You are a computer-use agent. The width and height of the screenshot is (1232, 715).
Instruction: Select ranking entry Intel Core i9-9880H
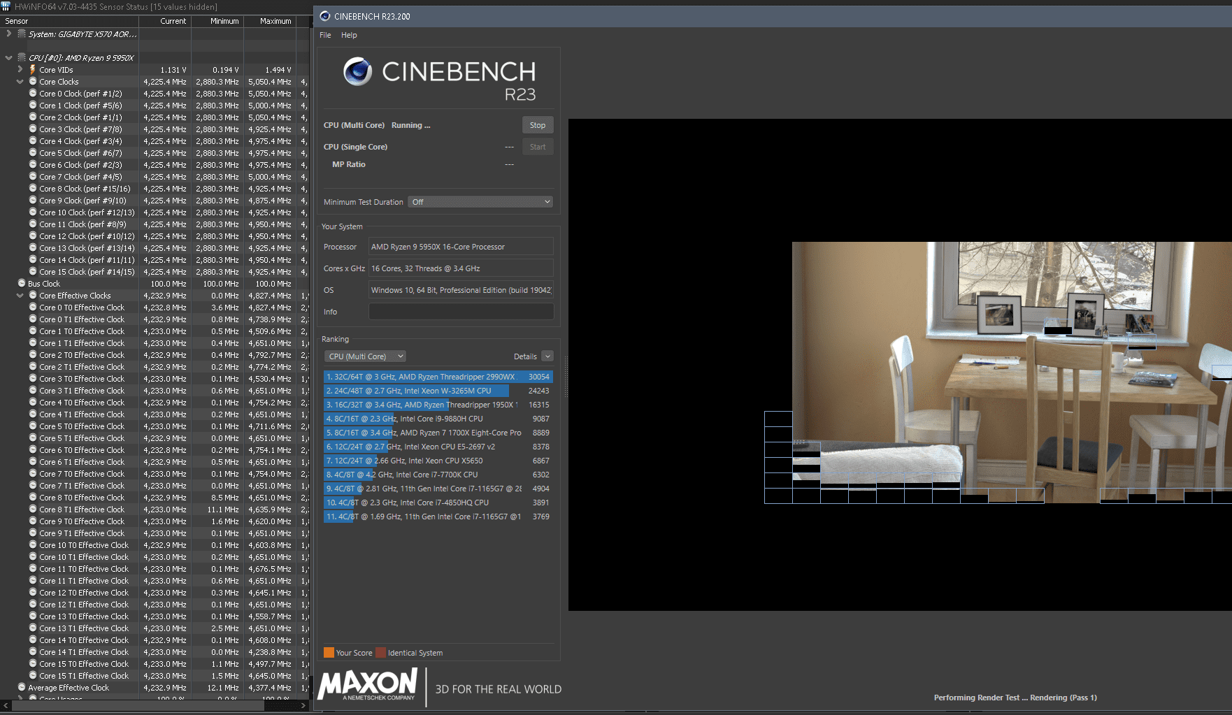click(438, 419)
